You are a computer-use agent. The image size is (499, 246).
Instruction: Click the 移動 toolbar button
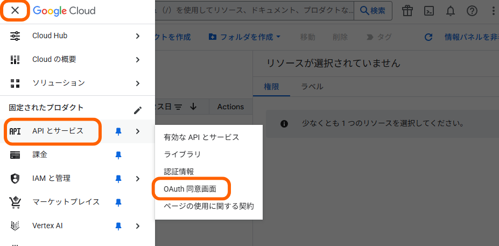[307, 37]
